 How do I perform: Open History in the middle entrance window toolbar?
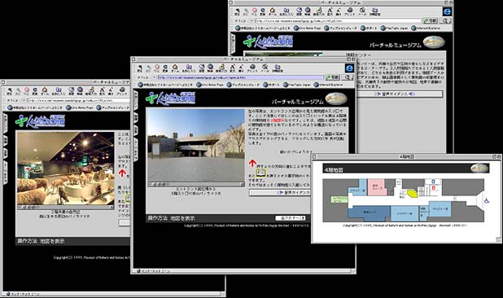point(202,68)
